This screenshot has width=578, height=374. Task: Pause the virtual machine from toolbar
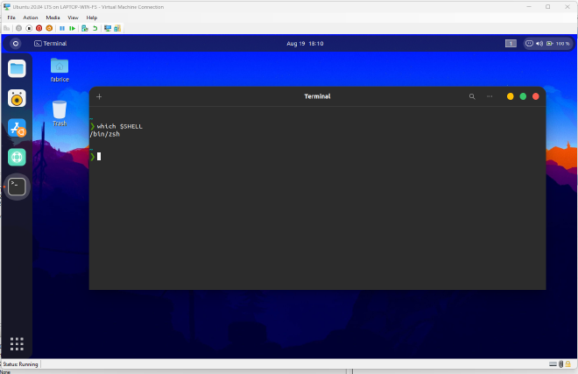[61, 28]
